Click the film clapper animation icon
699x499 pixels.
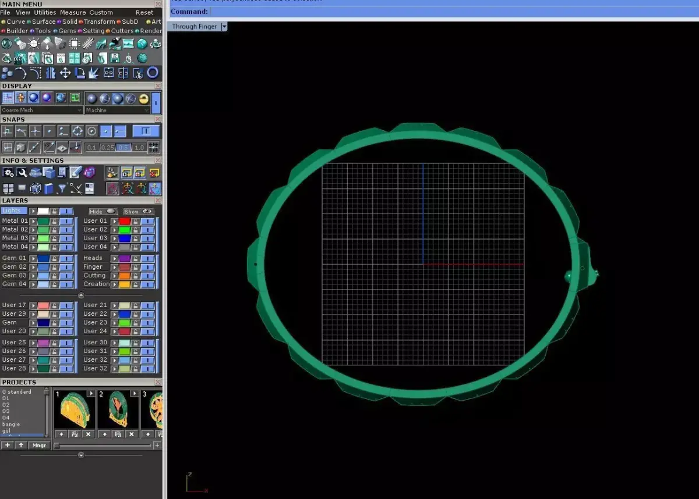[20, 58]
